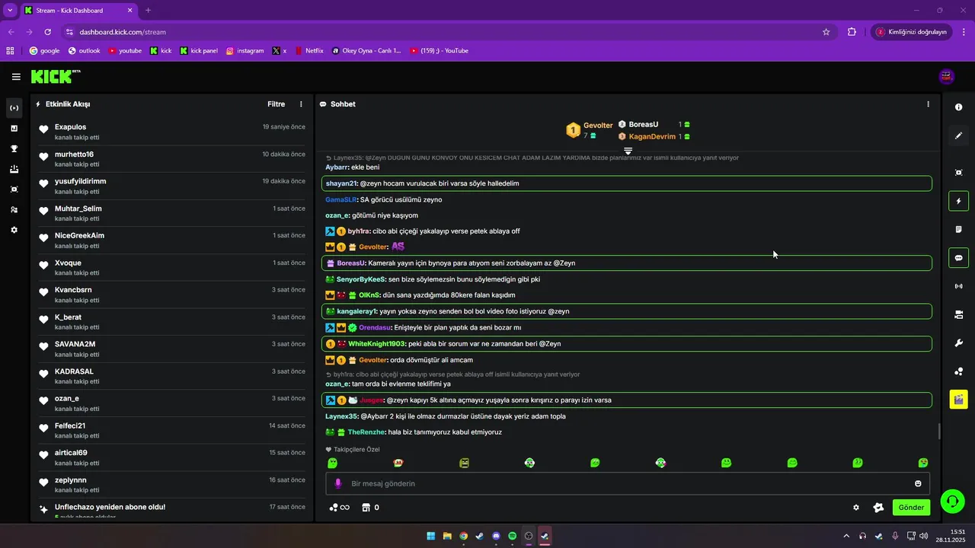Click yusufyildirimm follow event row
This screenshot has width=975, height=548.
[171, 186]
